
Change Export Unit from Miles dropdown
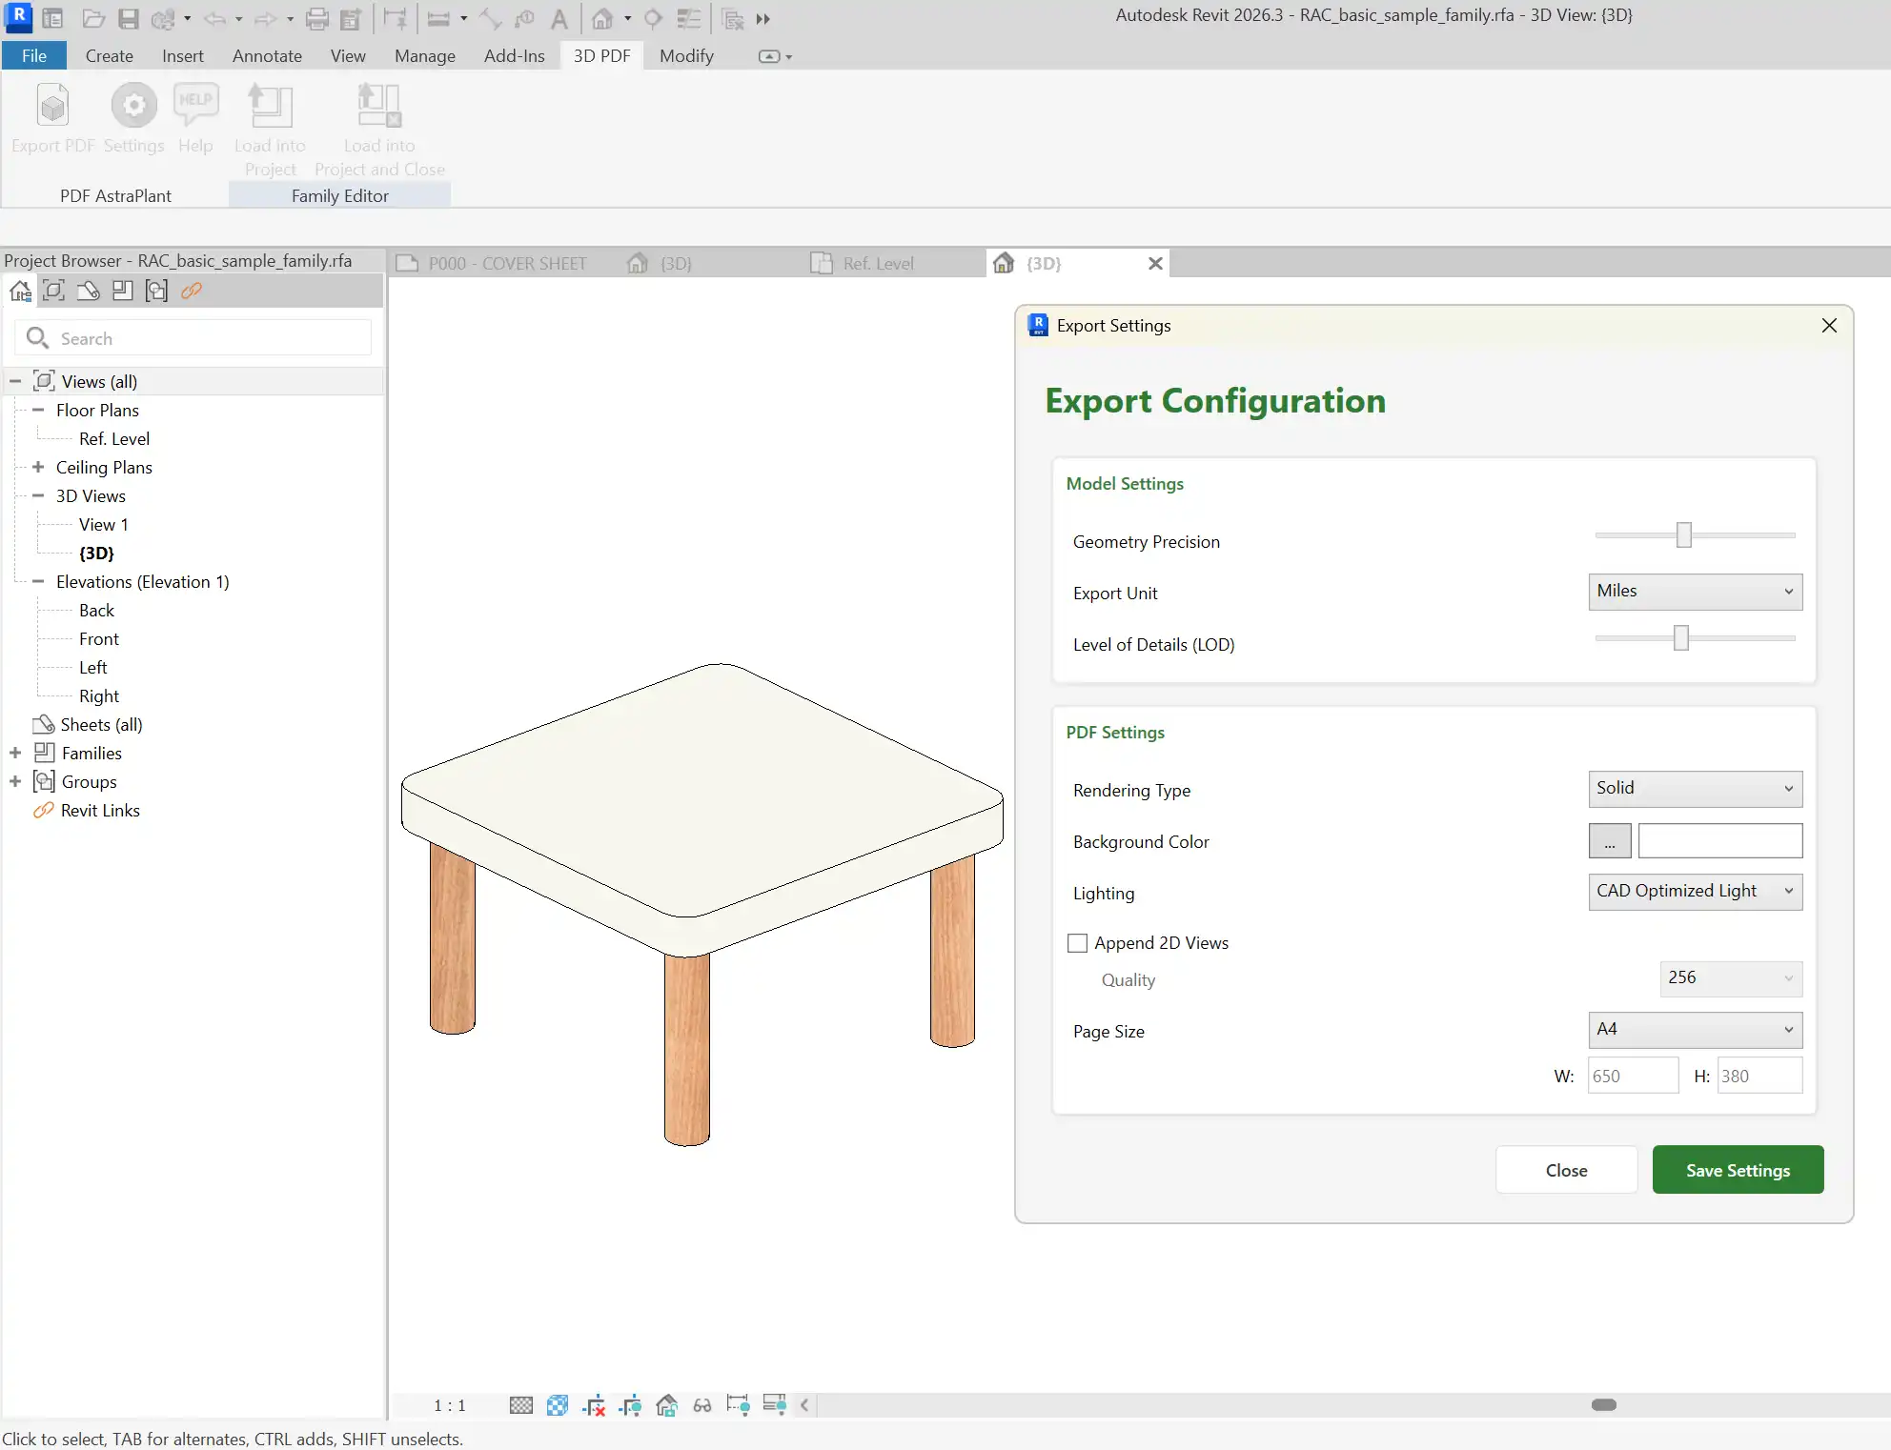click(x=1694, y=592)
